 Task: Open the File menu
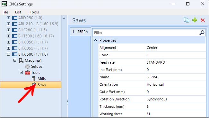point(5,12)
